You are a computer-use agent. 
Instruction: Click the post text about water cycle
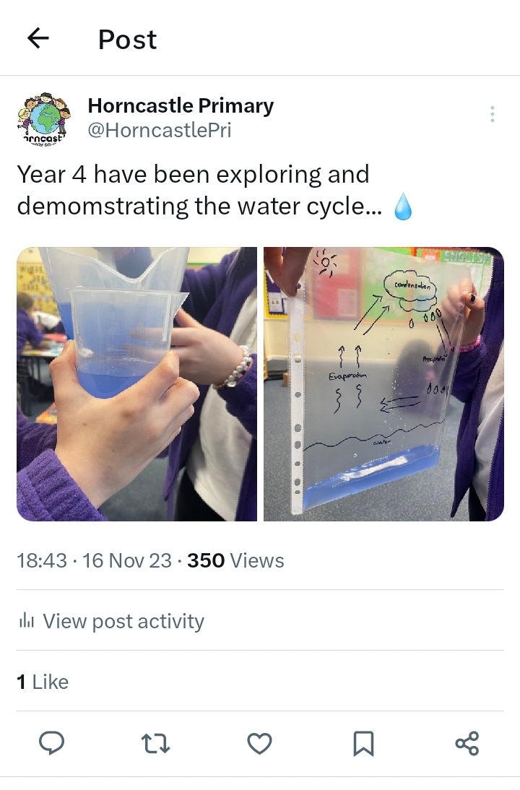pos(200,190)
